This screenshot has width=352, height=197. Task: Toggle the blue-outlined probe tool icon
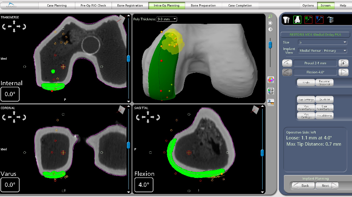coord(319,19)
